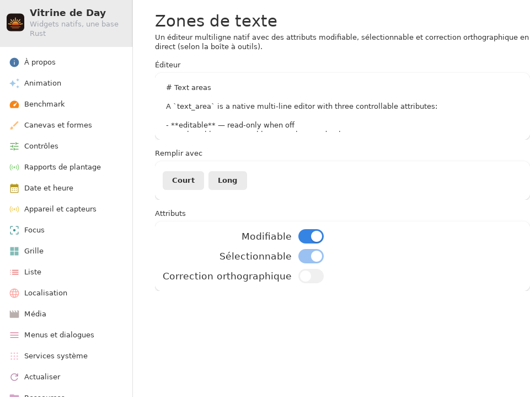Click the Date et heure calendar icon

pyautogui.click(x=14, y=188)
